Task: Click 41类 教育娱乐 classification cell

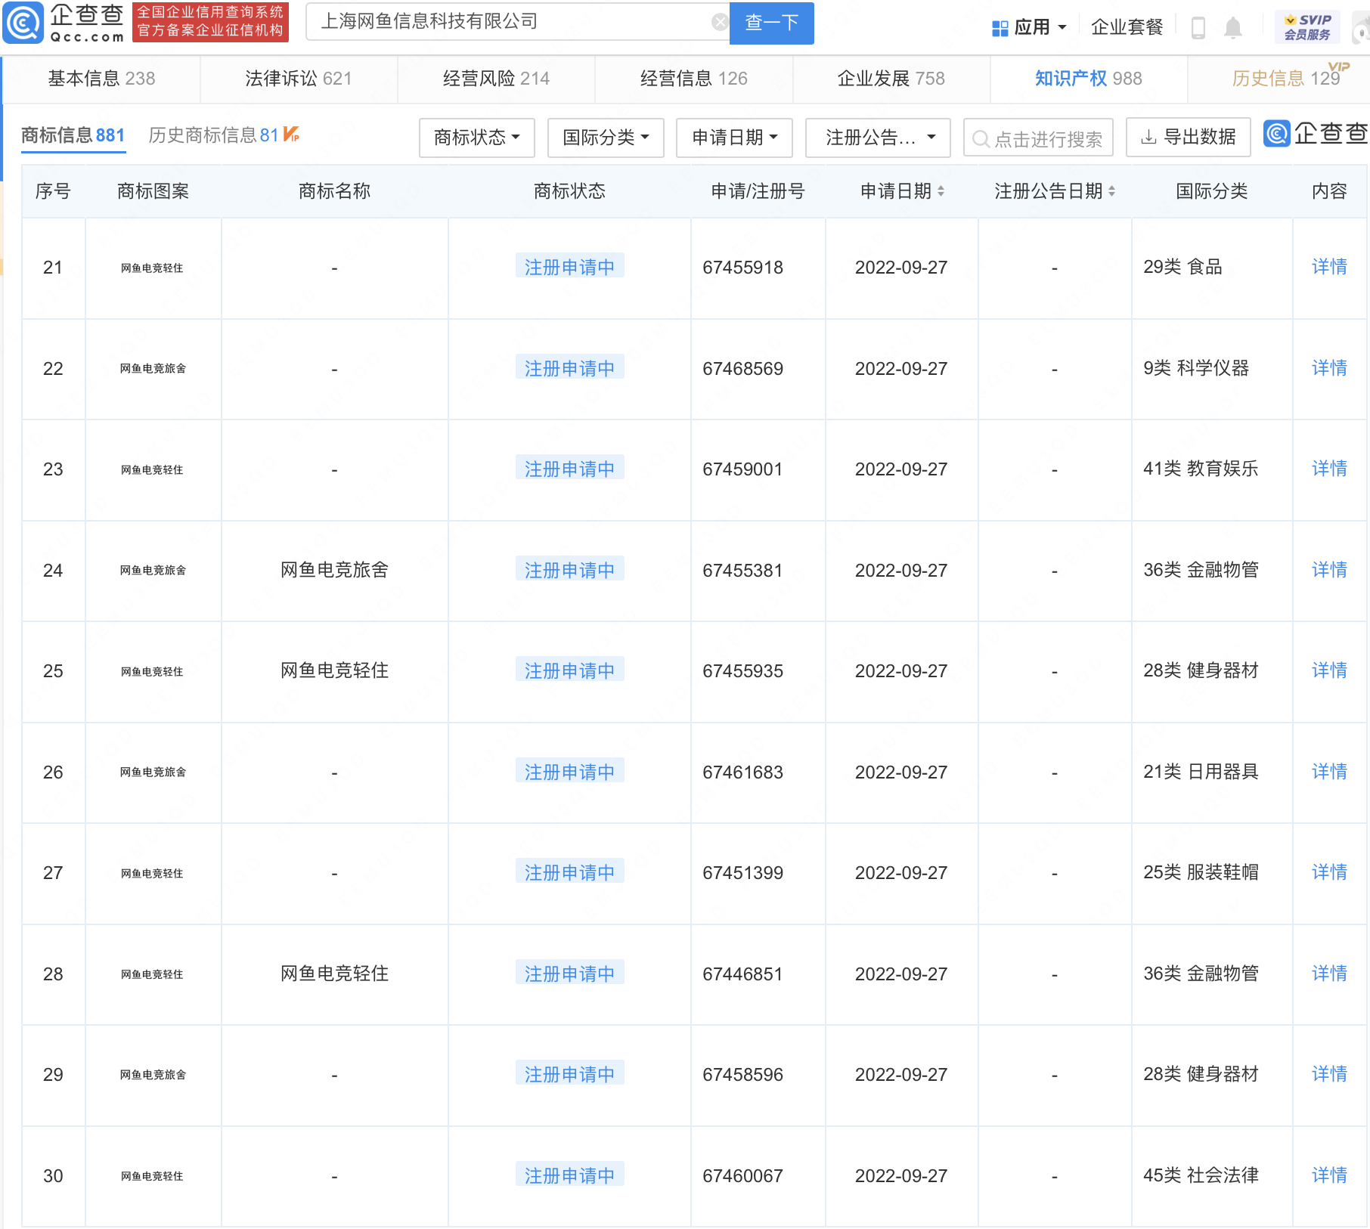Action: (1201, 469)
